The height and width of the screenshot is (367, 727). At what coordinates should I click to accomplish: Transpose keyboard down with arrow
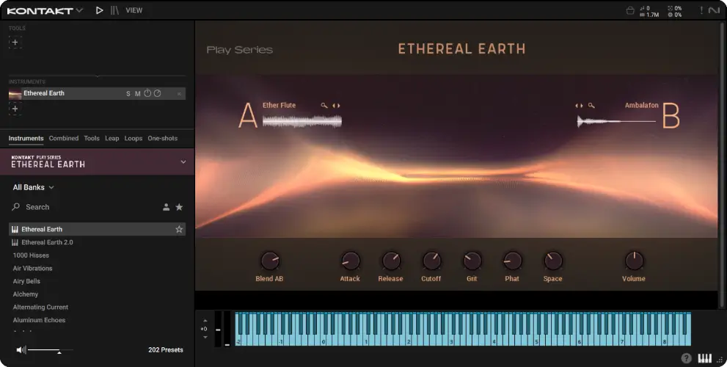[x=205, y=338]
